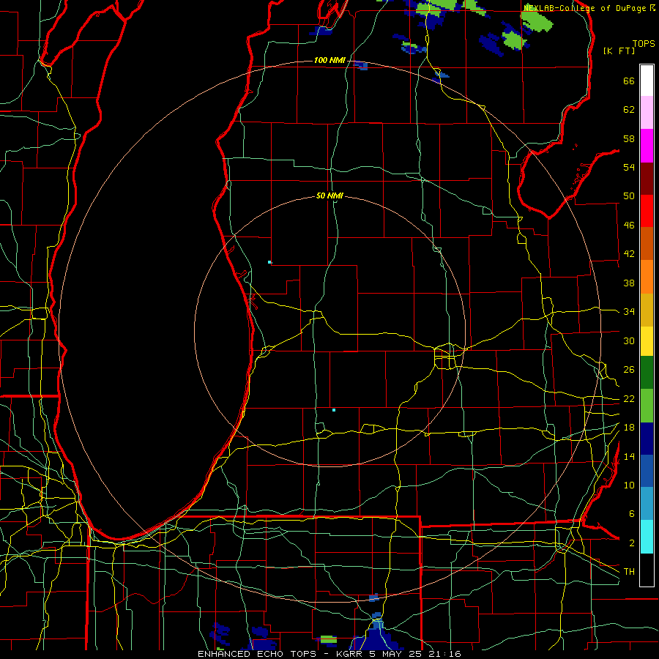Click the '62' legend value

coord(629,110)
